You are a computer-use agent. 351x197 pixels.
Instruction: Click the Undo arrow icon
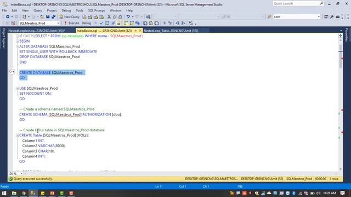pyautogui.click(x=128, y=17)
